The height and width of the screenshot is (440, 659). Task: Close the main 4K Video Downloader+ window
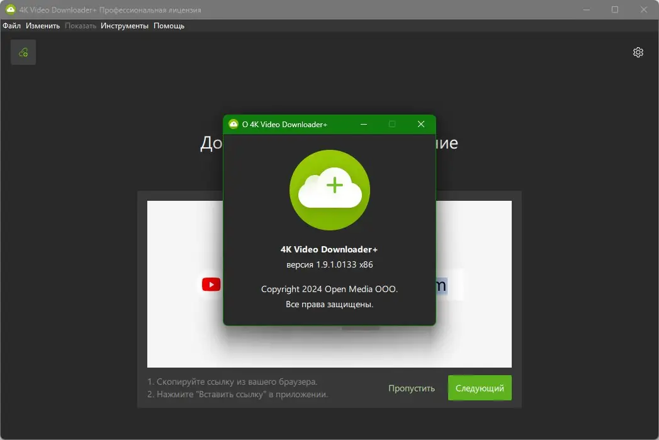(x=643, y=9)
